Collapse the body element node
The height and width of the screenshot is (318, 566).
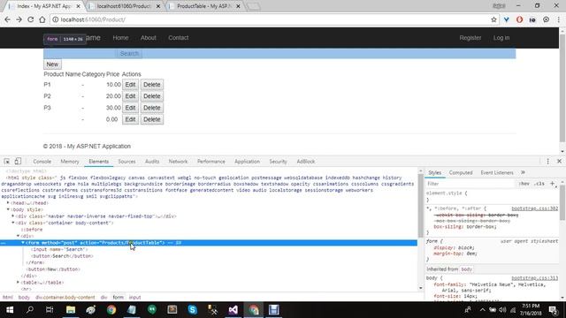tap(8, 209)
